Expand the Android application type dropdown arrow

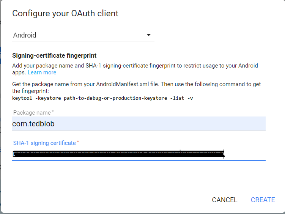pos(148,35)
